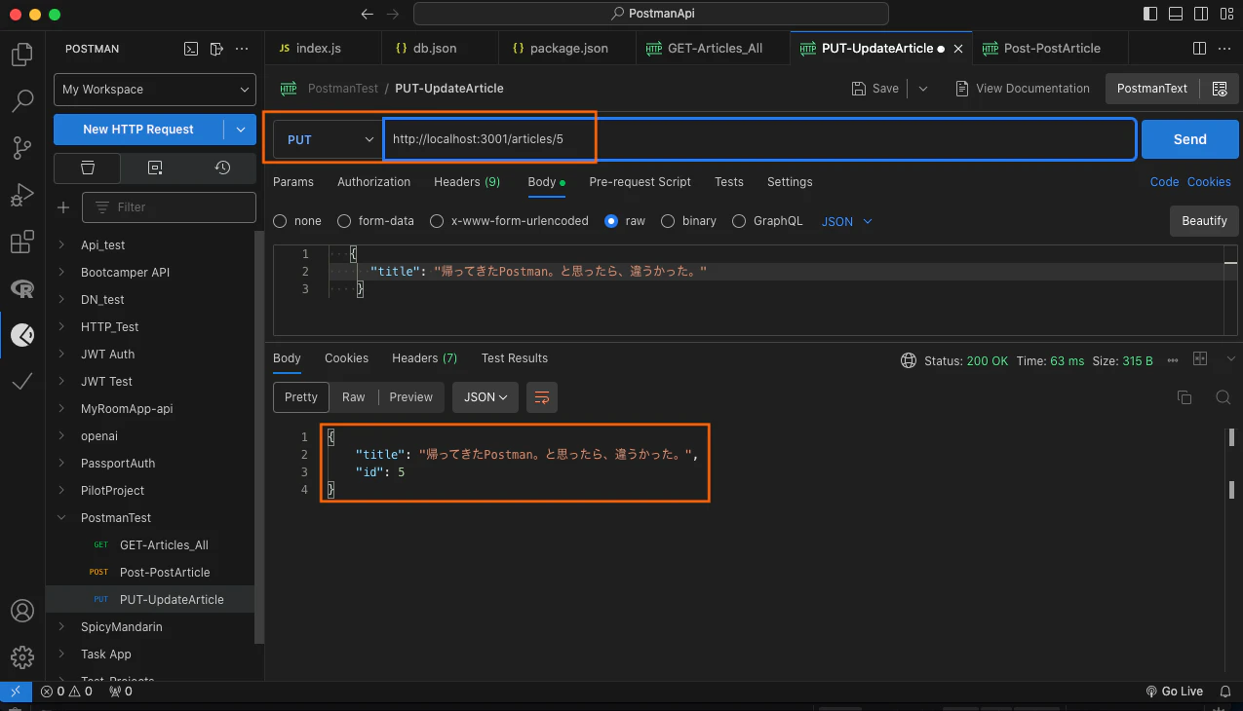The width and height of the screenshot is (1243, 711).
Task: Open the response JSON format dropdown
Action: [486, 397]
